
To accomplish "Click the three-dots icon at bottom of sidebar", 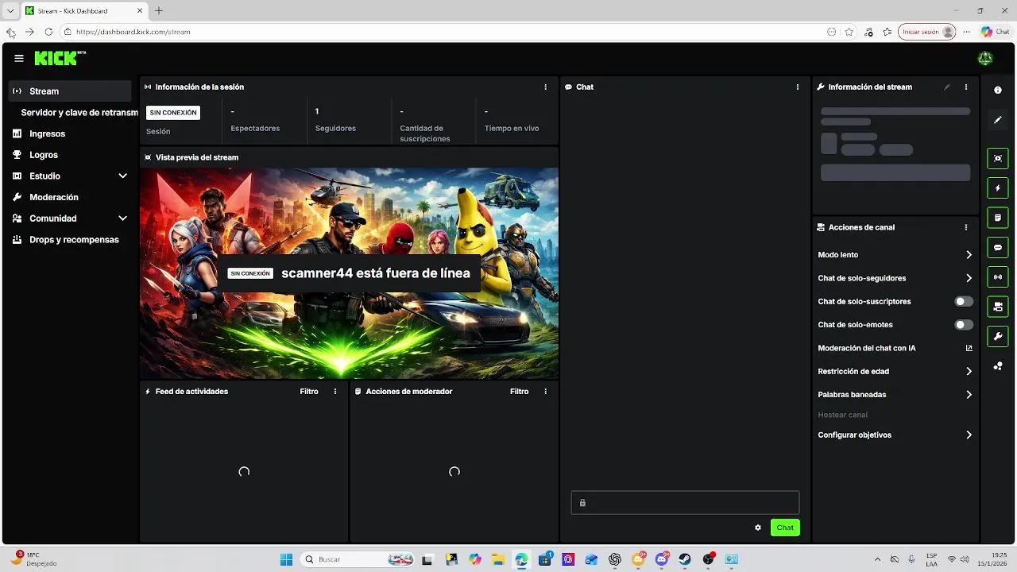I will (x=998, y=366).
